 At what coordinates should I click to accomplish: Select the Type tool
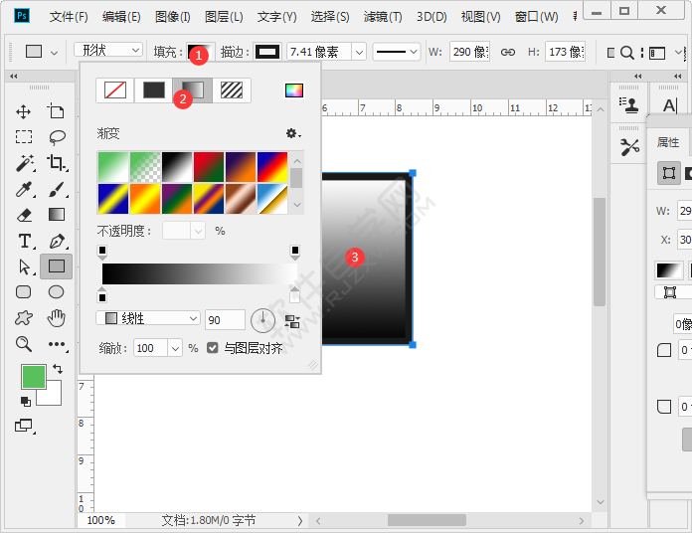(25, 242)
